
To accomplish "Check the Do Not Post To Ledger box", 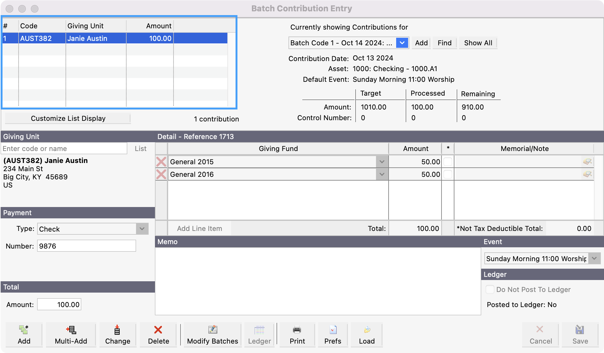I will pos(490,289).
